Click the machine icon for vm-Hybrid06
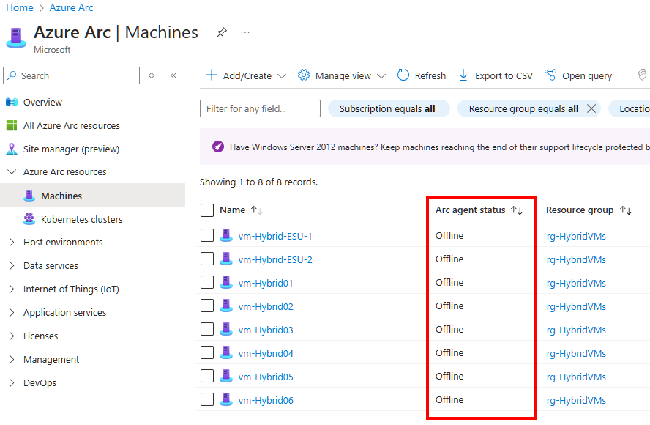 click(226, 399)
